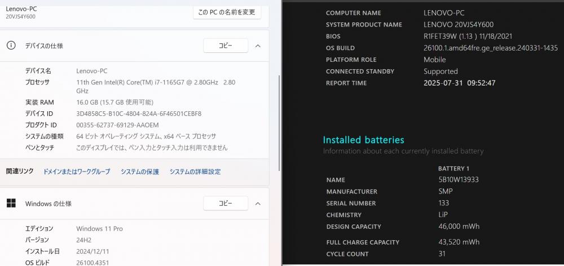Click the info icon beside デバイスの仕様

pos(11,46)
